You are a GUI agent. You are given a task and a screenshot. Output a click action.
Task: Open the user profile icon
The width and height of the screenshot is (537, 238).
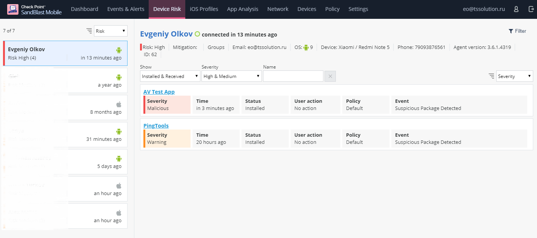516,9
